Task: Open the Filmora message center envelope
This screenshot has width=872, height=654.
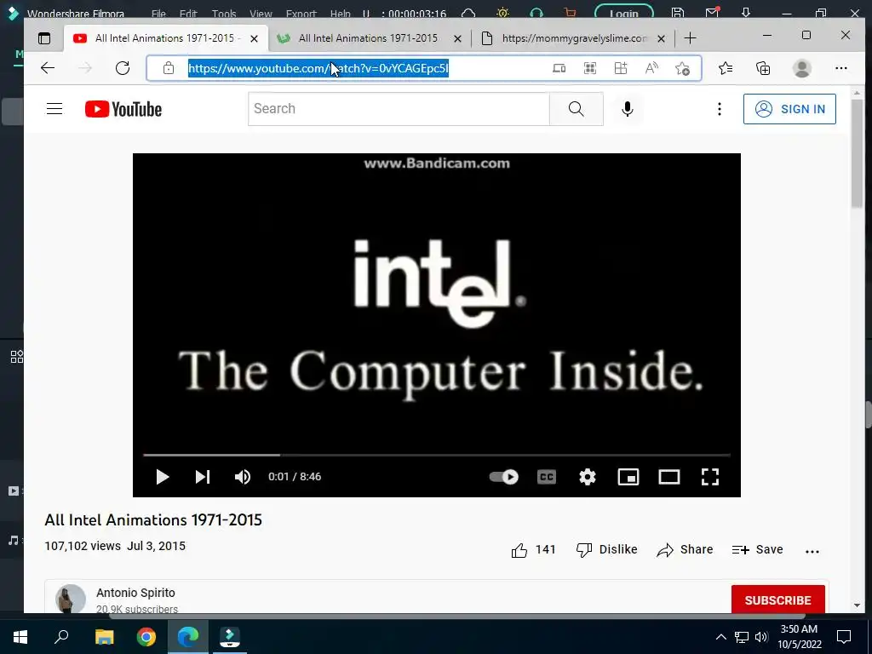Action: 712,12
